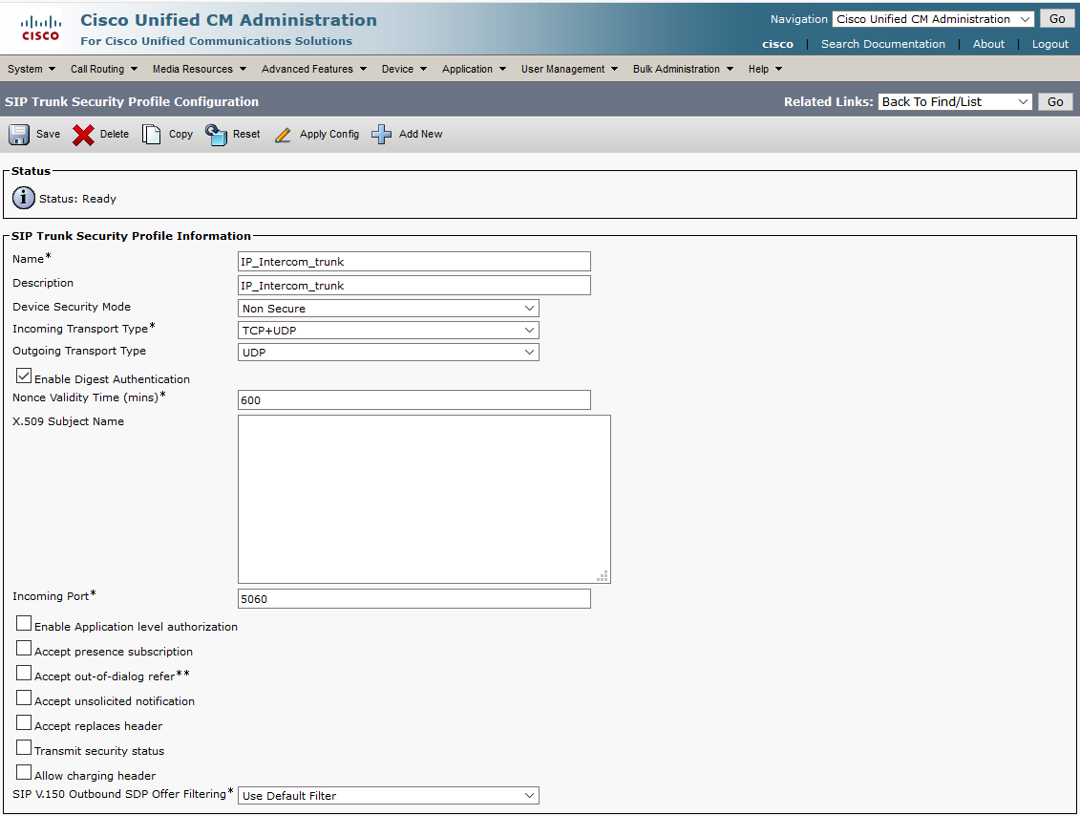Click the Save floppy disk icon
This screenshot has width=1080, height=816.
pyautogui.click(x=19, y=135)
